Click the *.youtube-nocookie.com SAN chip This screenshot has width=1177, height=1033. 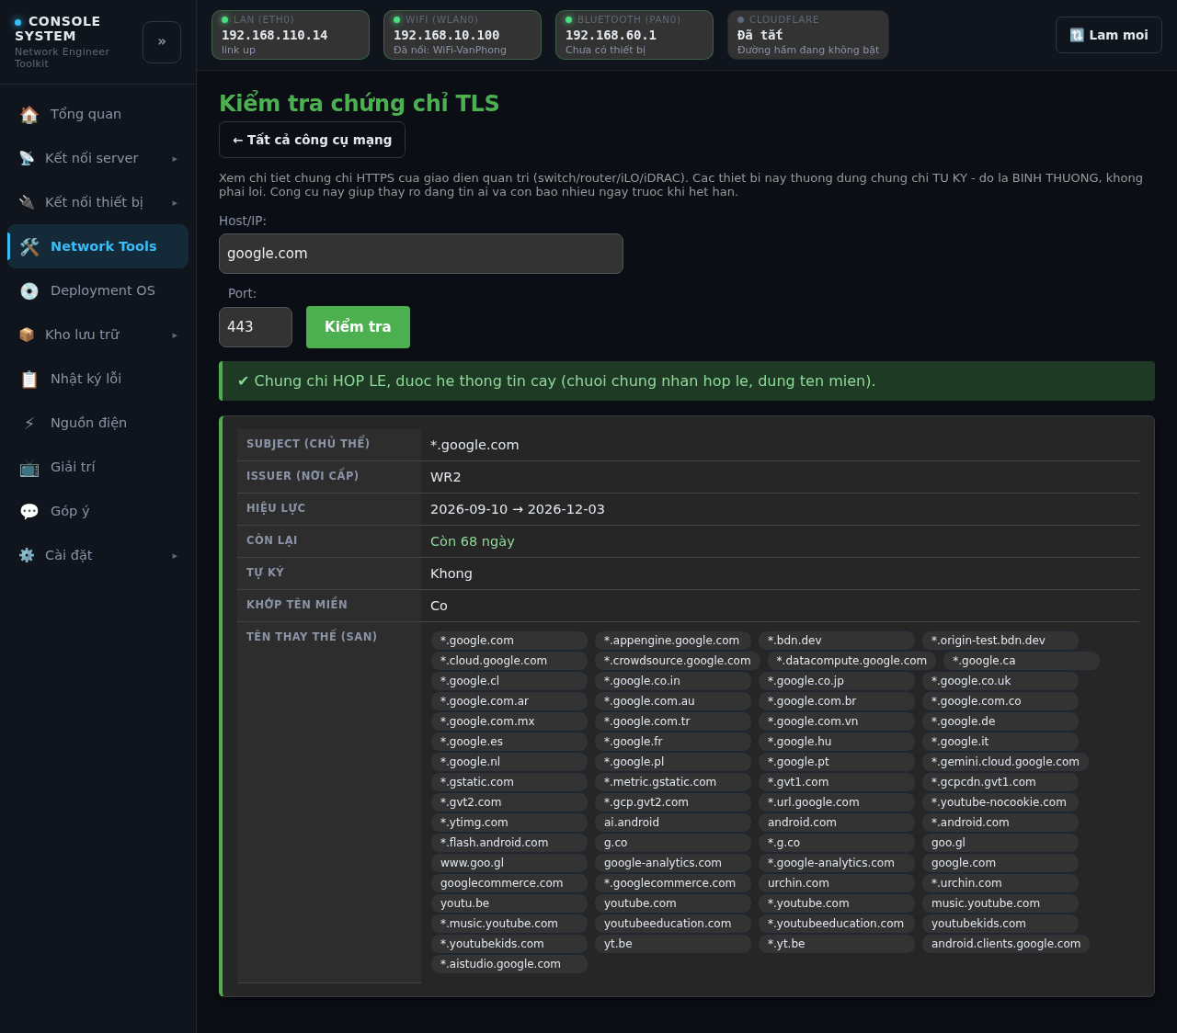[x=1000, y=802]
